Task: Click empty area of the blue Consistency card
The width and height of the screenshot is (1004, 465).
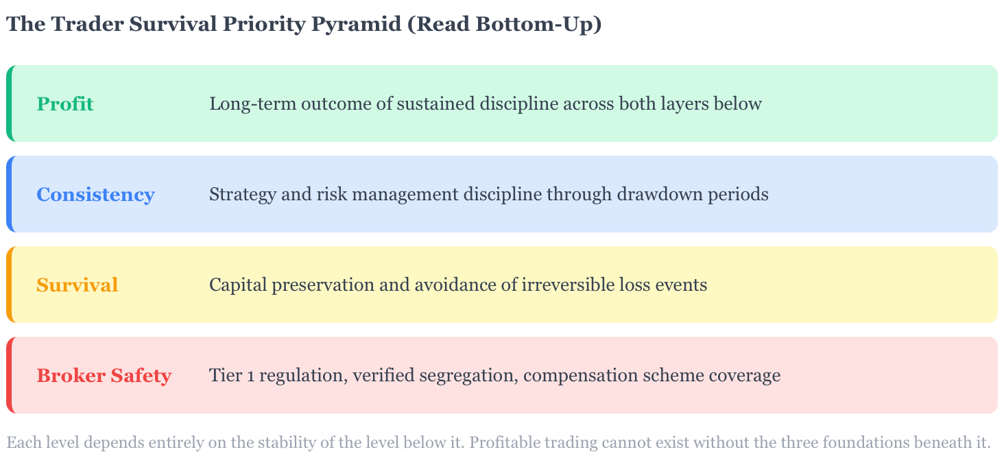Action: click(885, 195)
